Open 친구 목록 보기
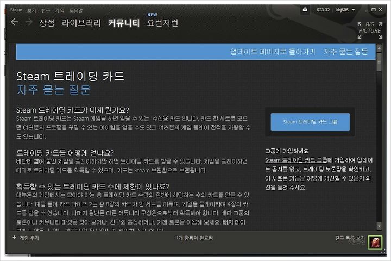This screenshot has width=391, height=261. pos(350,238)
